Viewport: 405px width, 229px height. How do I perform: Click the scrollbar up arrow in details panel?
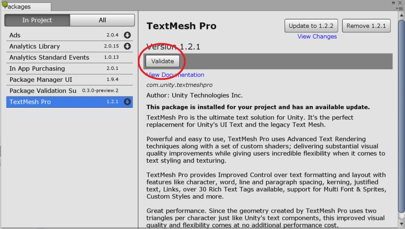pos(401,16)
